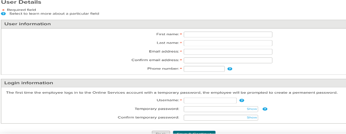This screenshot has width=346, height=134.
Task: Show the Confirm temporary password text
Action: [x=252, y=118]
